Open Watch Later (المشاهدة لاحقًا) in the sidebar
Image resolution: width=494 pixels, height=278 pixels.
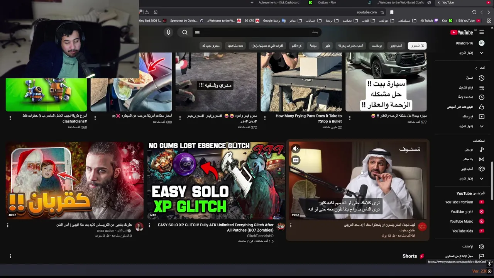471,97
